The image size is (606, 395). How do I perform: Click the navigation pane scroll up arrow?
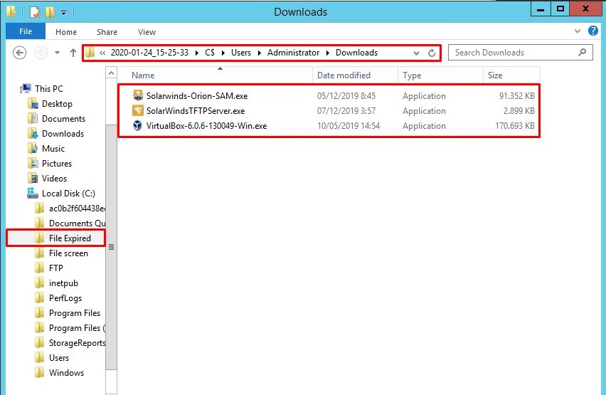coord(111,73)
